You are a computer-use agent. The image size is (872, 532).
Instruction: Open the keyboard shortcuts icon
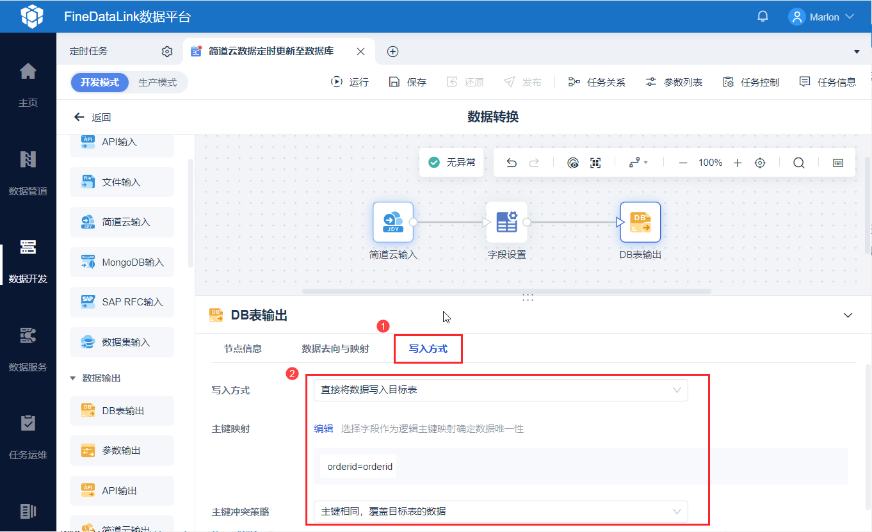coord(838,163)
